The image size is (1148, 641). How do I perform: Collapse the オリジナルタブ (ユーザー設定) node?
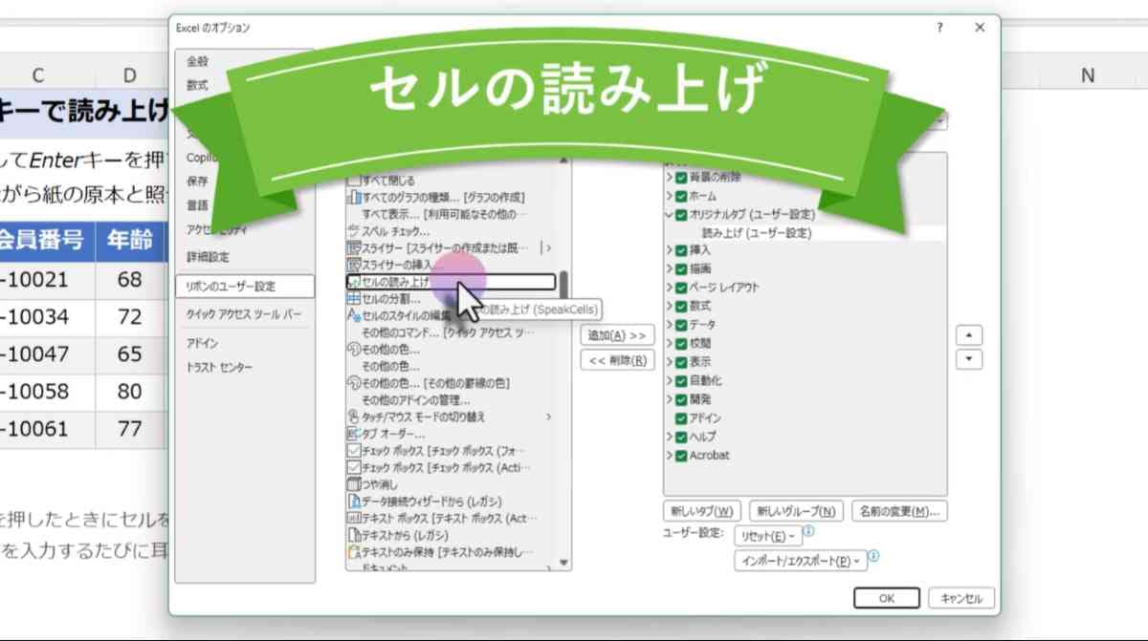(x=669, y=215)
